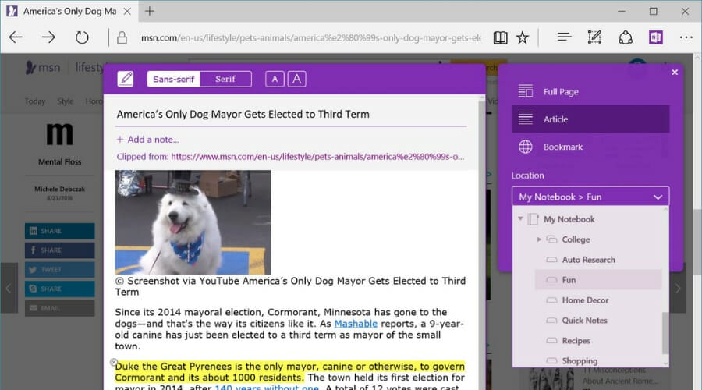This screenshot has width=702, height=390.
Task: Open the Hub lines icon
Action: (x=564, y=37)
